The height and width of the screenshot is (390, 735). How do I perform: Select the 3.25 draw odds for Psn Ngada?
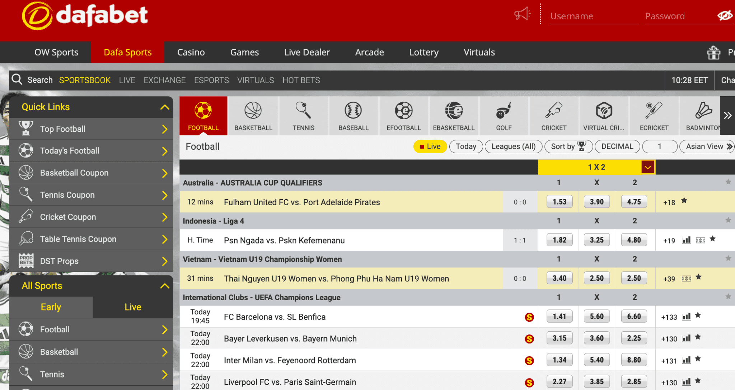coord(596,240)
